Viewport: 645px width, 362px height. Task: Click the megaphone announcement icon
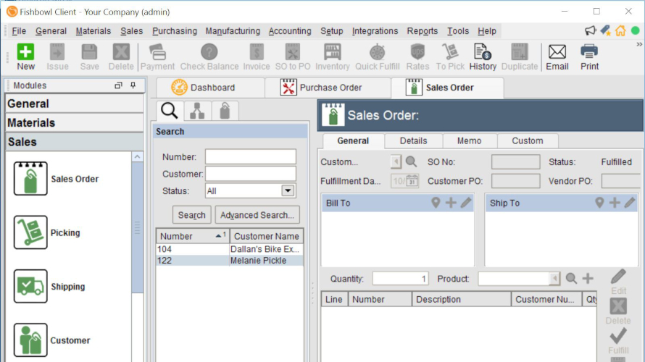pyautogui.click(x=591, y=30)
